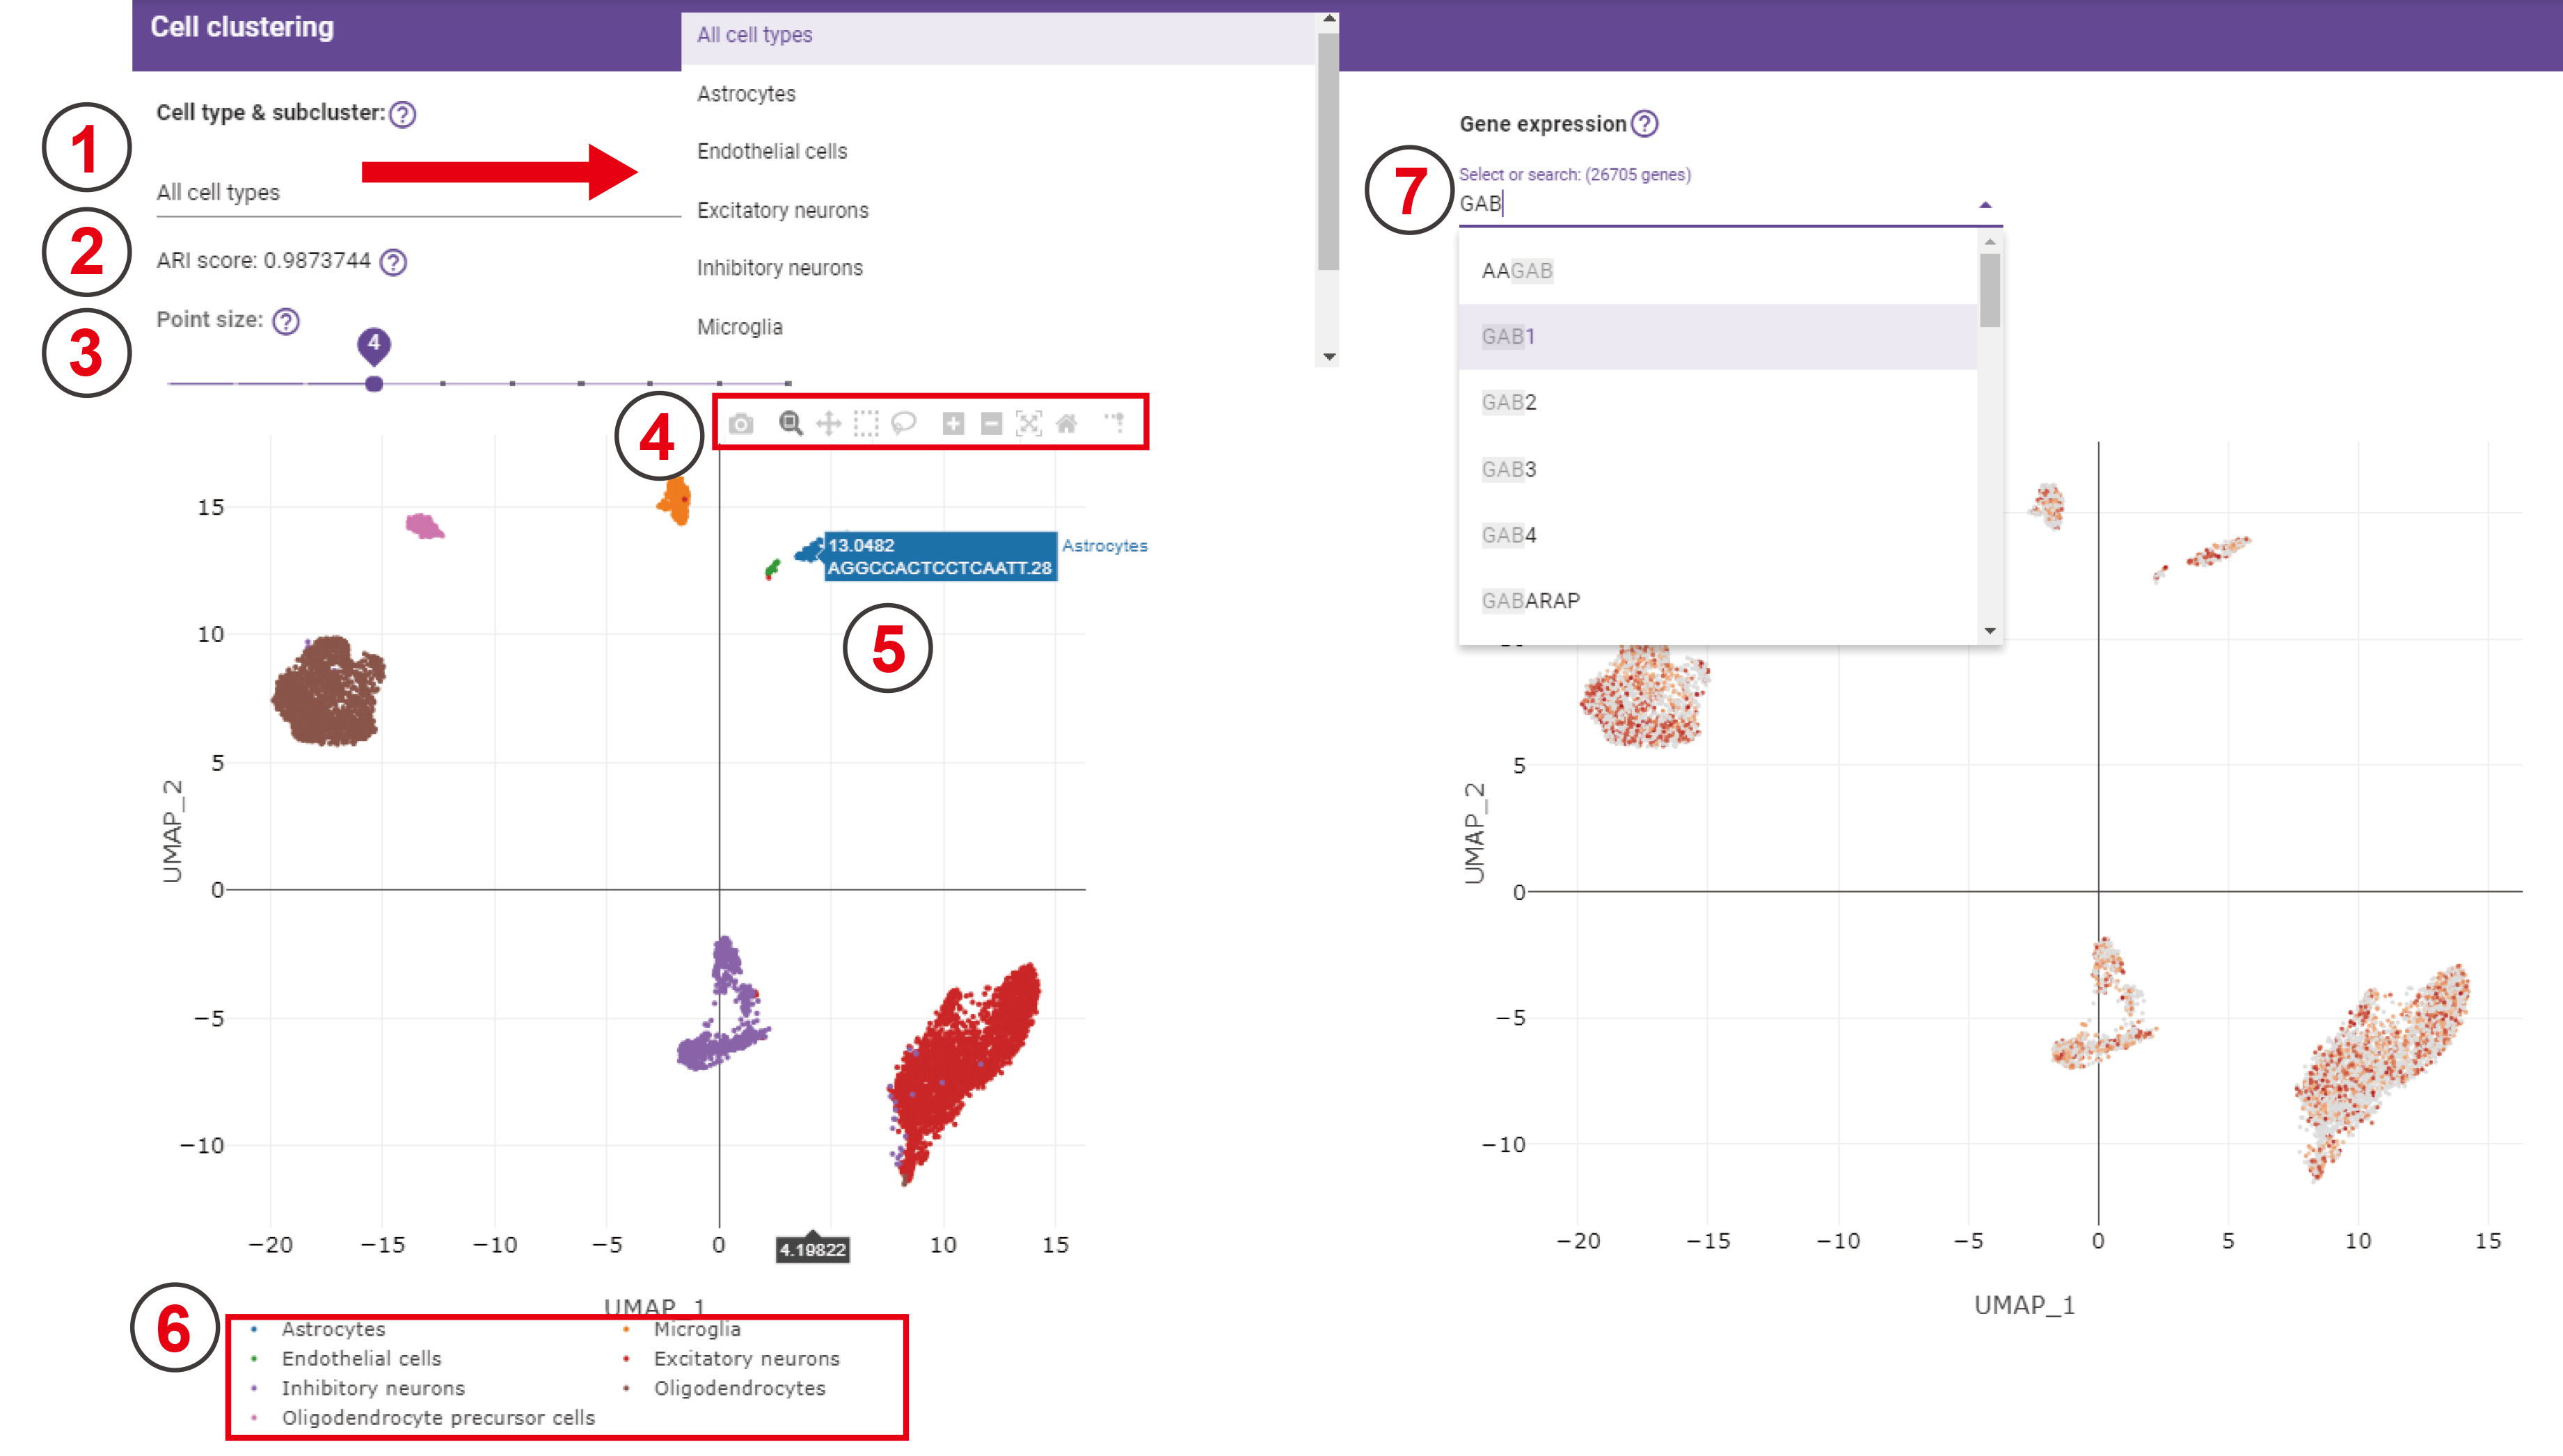
Task: Select the Lasso Select tool
Action: [903, 424]
